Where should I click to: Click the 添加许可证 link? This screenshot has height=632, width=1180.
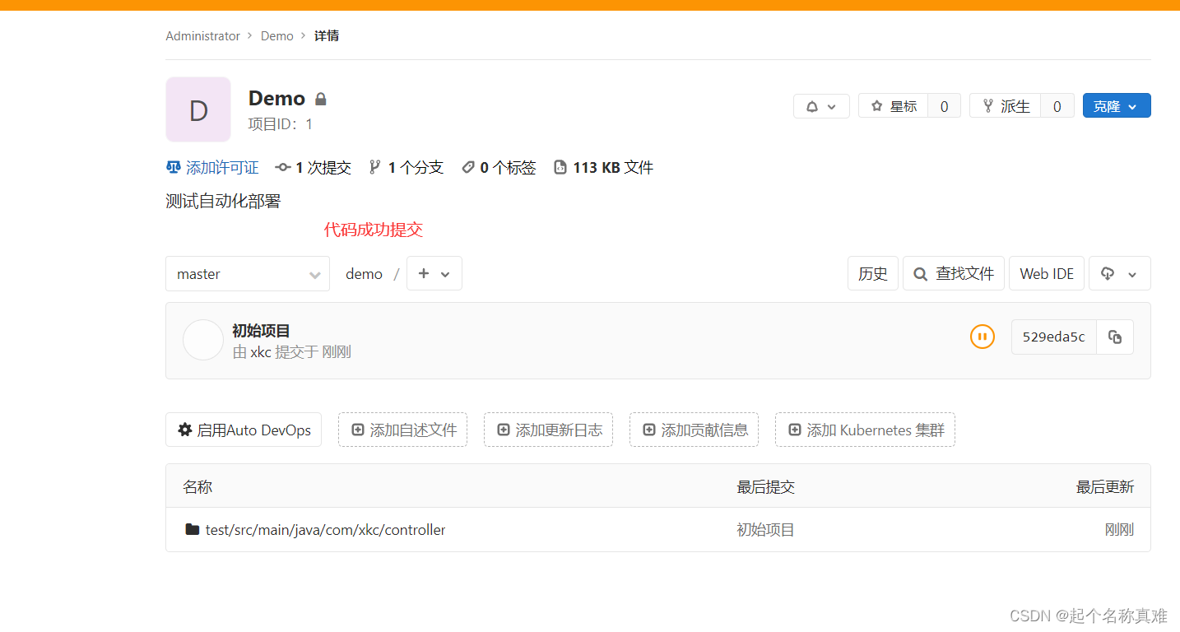(212, 168)
